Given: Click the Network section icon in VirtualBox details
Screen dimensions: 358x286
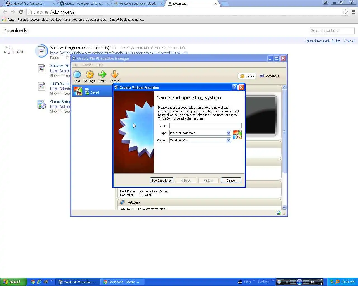Looking at the screenshot, I should [x=122, y=202].
